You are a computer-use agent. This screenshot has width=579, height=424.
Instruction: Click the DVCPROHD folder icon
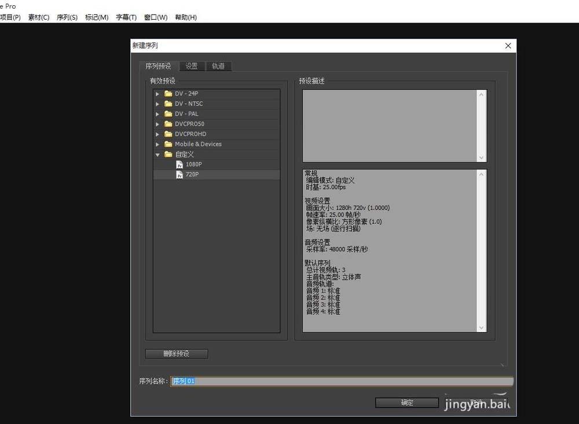tap(168, 134)
